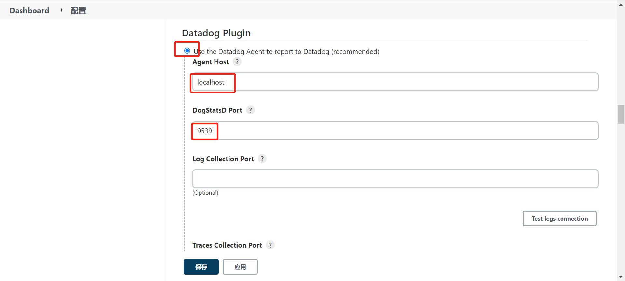Click the Datadog Agent option label text
The height and width of the screenshot is (281, 625).
286,52
